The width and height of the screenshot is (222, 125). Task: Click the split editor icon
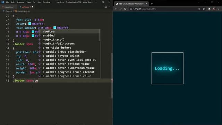[105, 7]
